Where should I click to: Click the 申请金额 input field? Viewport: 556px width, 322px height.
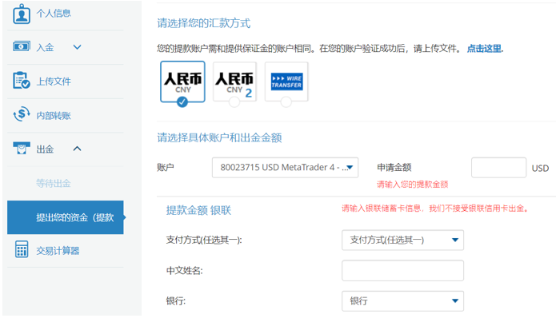point(498,168)
